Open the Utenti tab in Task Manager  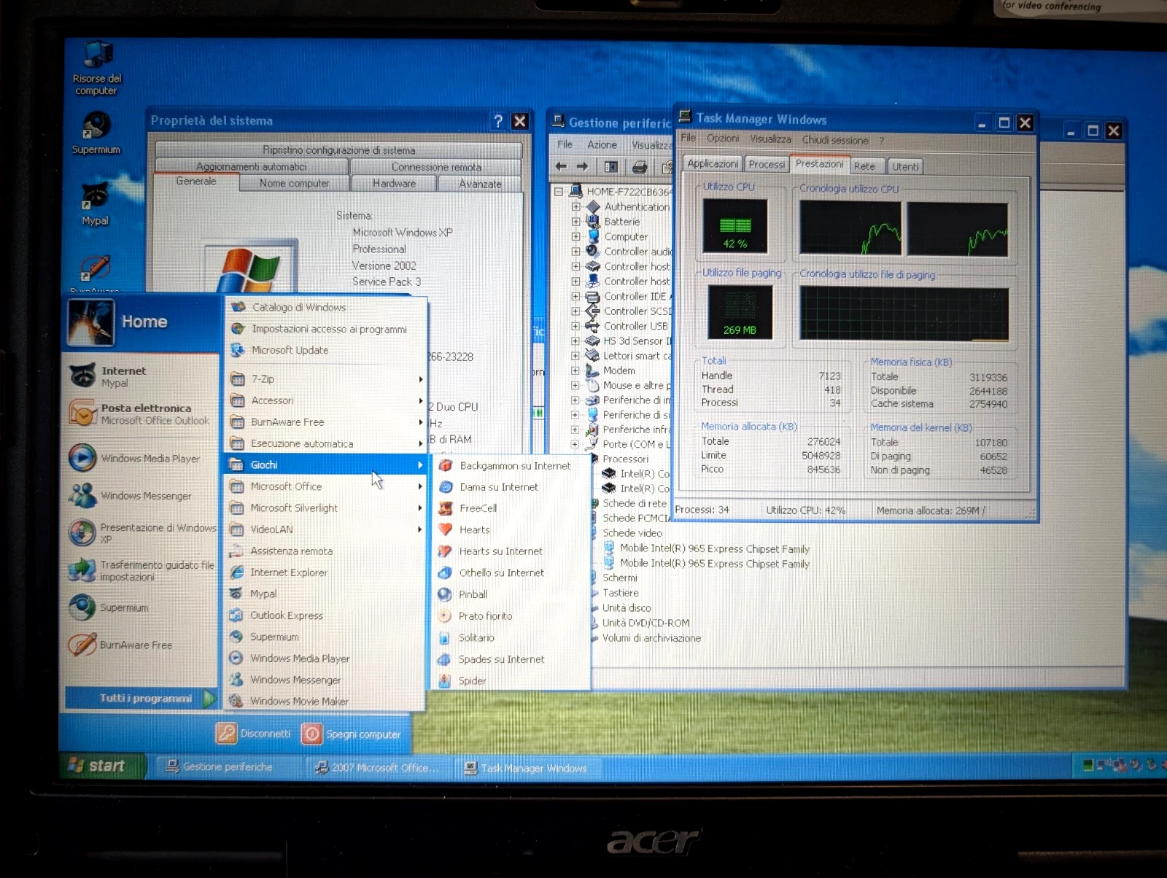coord(905,166)
